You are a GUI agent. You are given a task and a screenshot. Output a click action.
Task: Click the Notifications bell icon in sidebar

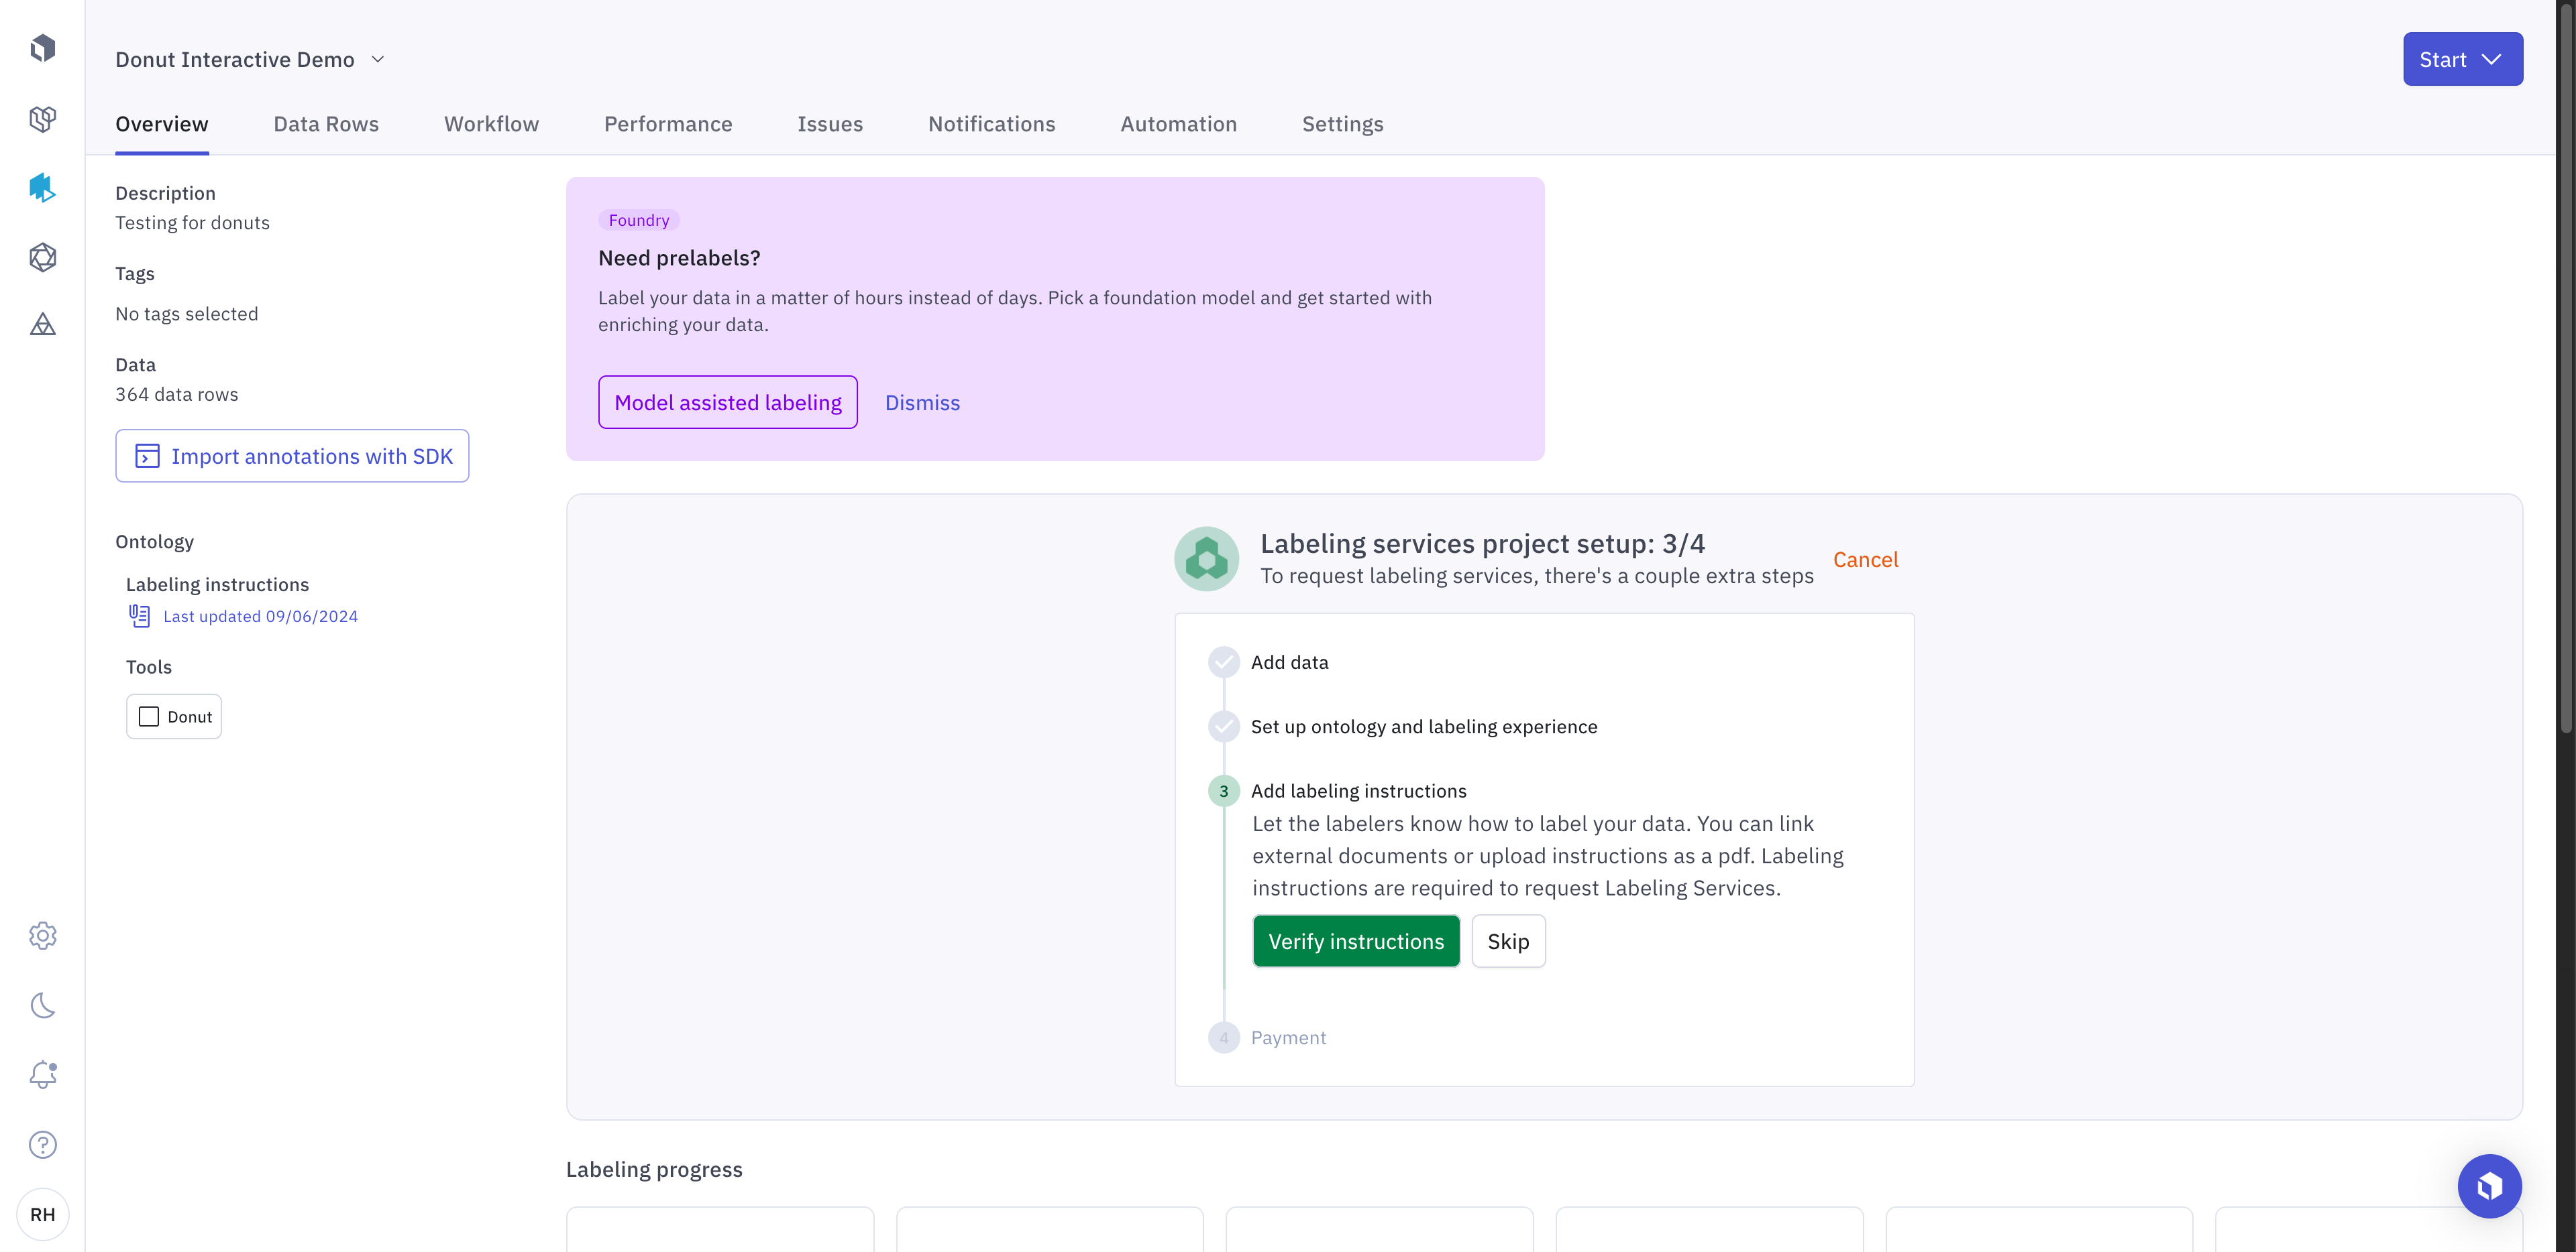(x=43, y=1075)
